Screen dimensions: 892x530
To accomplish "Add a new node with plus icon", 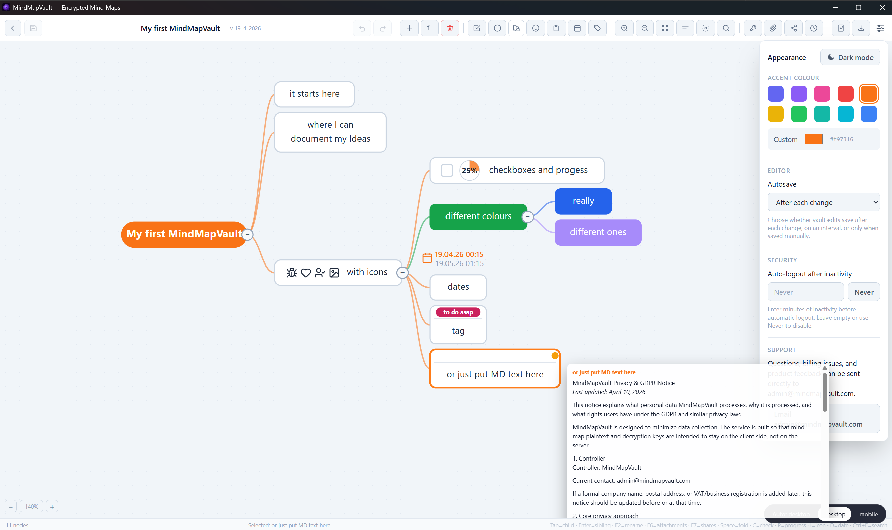I will coord(409,28).
